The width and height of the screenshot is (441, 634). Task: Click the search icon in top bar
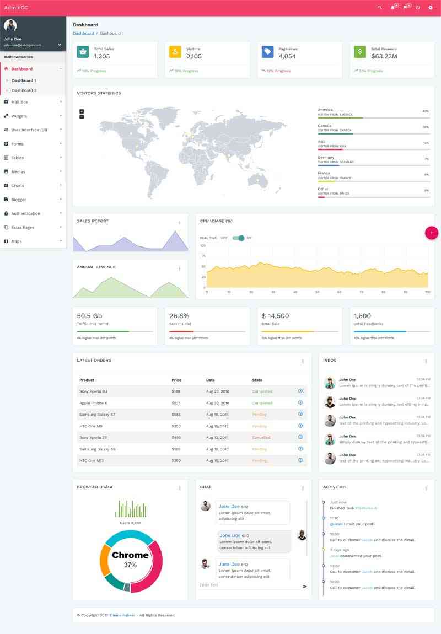379,8
